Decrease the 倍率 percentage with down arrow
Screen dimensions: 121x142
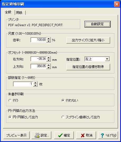[48, 41]
